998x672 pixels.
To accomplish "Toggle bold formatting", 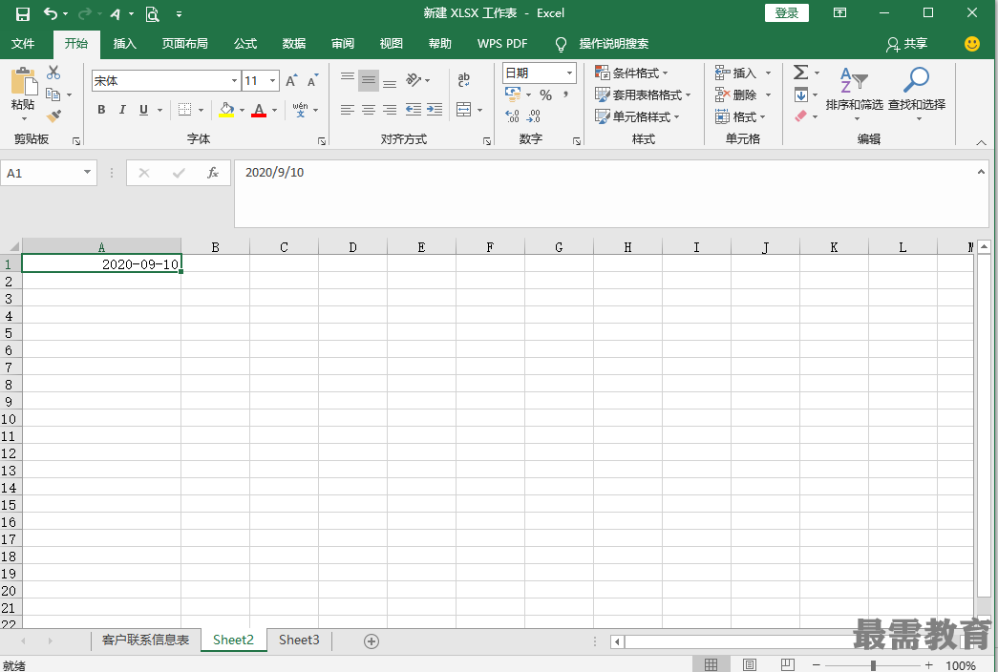I will click(101, 110).
